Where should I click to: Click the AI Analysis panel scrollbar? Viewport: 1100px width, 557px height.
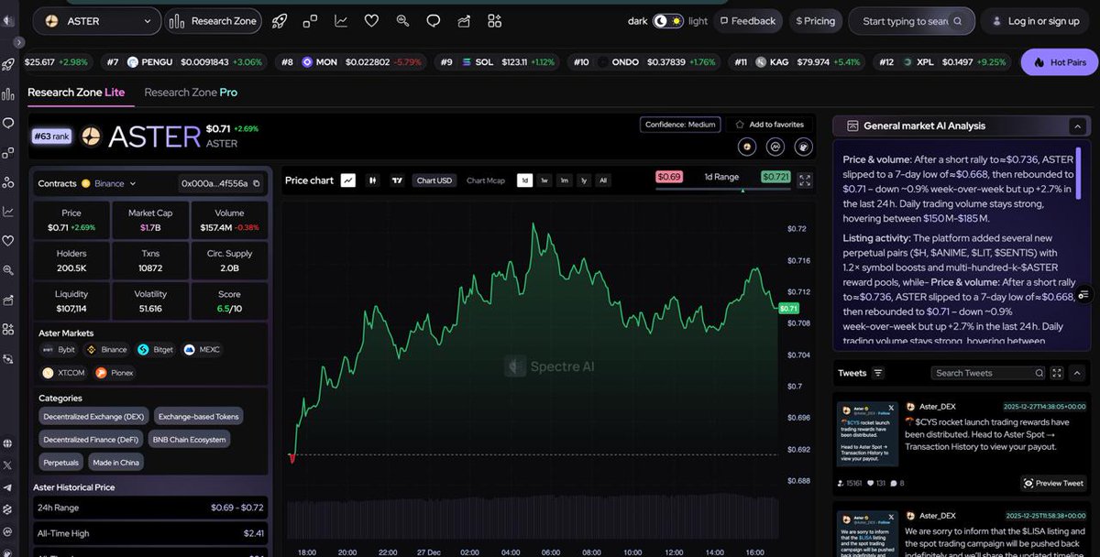click(1079, 171)
